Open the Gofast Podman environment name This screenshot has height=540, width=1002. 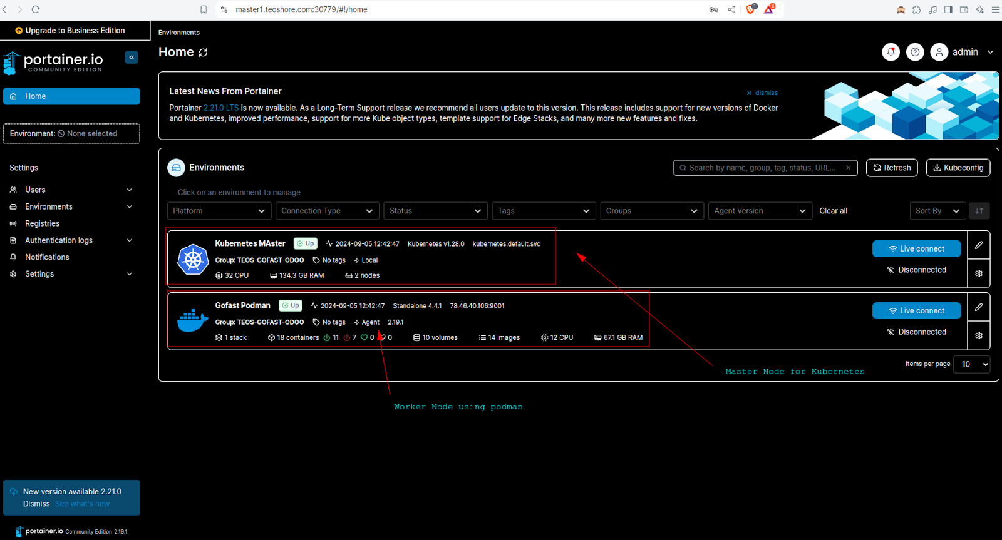pyautogui.click(x=243, y=305)
